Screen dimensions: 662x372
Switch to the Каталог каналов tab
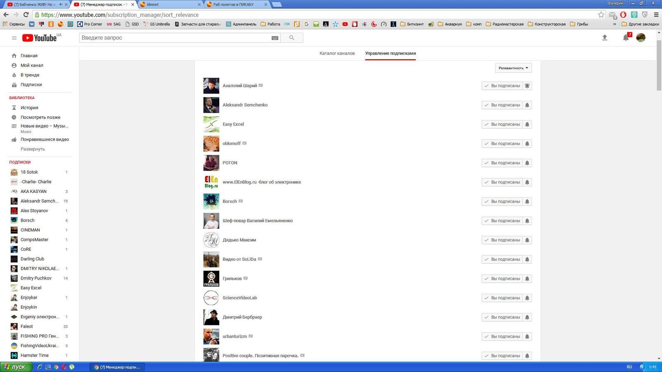[x=337, y=53]
